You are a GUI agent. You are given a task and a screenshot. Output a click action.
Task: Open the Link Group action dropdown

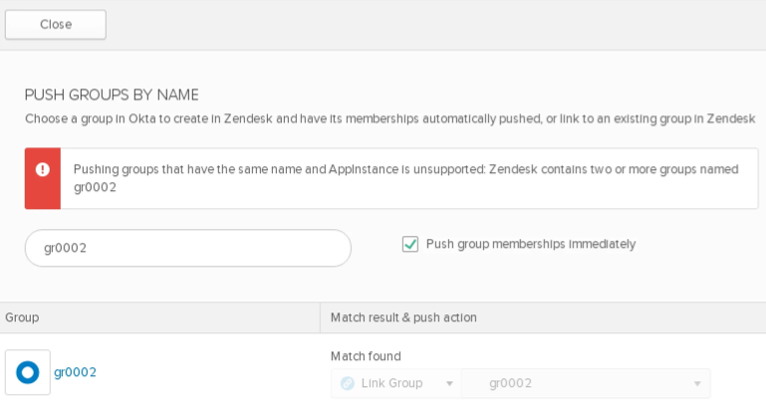tap(394, 383)
